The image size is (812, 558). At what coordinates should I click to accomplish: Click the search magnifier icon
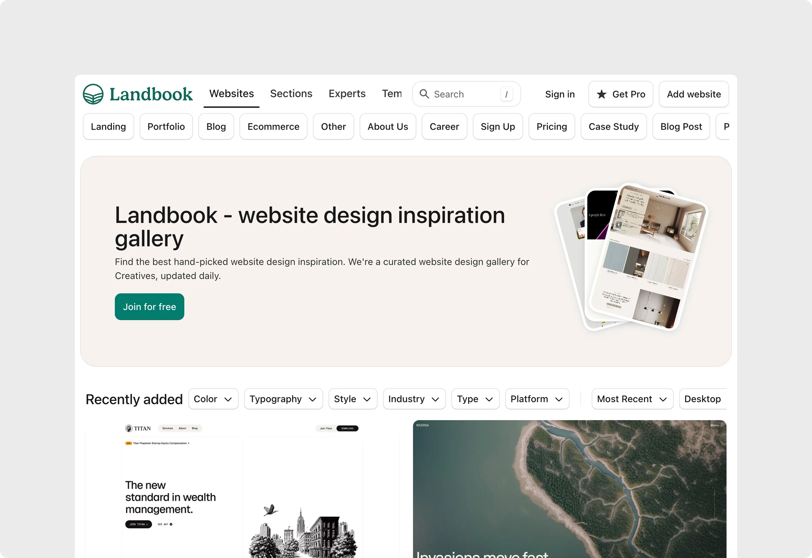click(x=424, y=94)
